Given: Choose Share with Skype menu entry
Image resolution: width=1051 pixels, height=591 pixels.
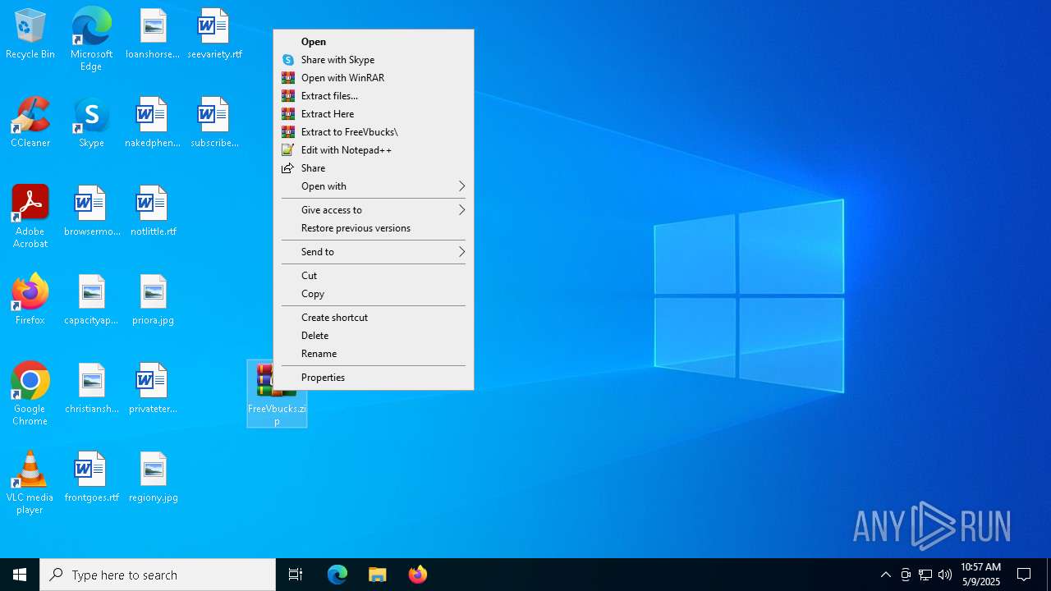Looking at the screenshot, I should pyautogui.click(x=374, y=60).
